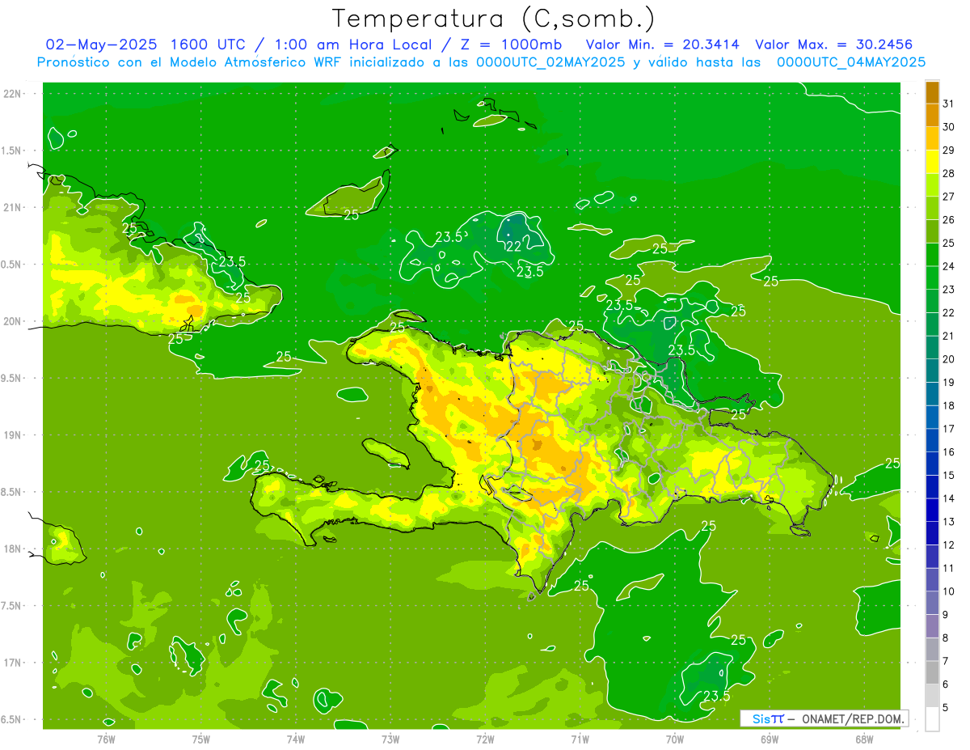Click the "6.5N" latitude axis label

pyautogui.click(x=12, y=719)
